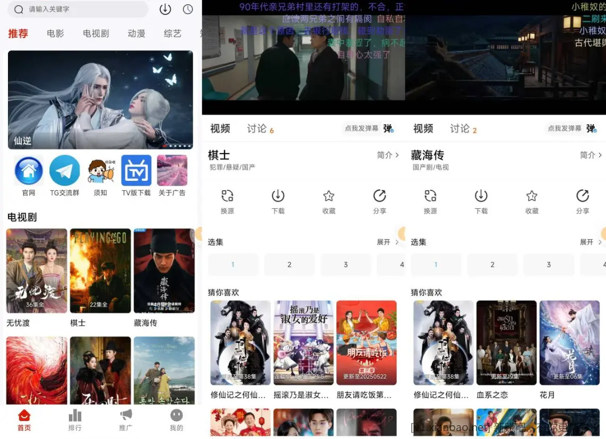Image resolution: width=606 pixels, height=439 pixels.
Task: Select episode 1 of 藏海传
Action: coord(436,265)
